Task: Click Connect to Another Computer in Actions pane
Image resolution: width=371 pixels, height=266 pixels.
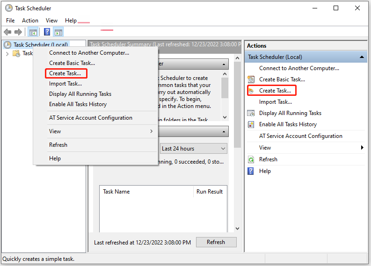Action: (x=299, y=68)
